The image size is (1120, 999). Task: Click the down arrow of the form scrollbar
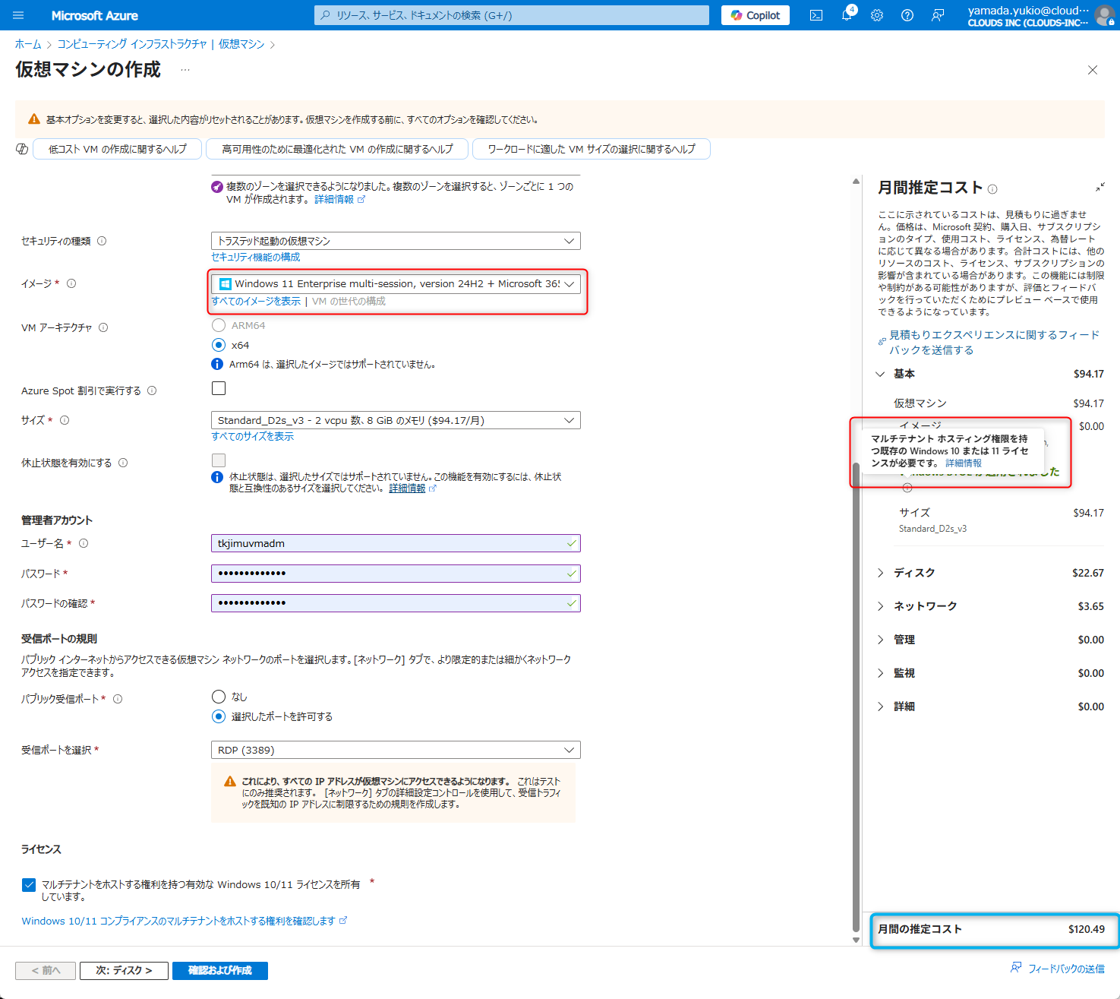(856, 940)
